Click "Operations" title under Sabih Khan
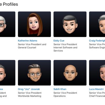 click(60, 96)
